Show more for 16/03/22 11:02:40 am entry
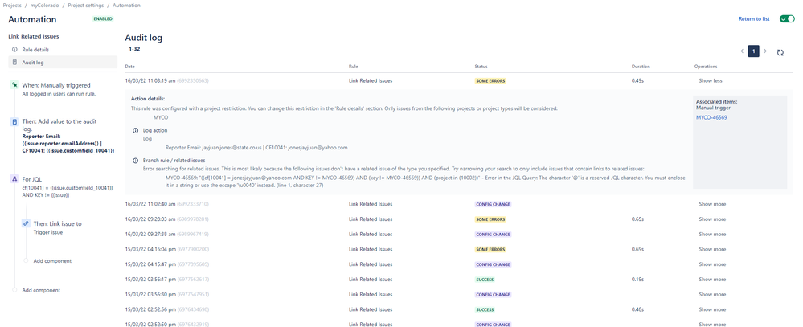 [712, 204]
